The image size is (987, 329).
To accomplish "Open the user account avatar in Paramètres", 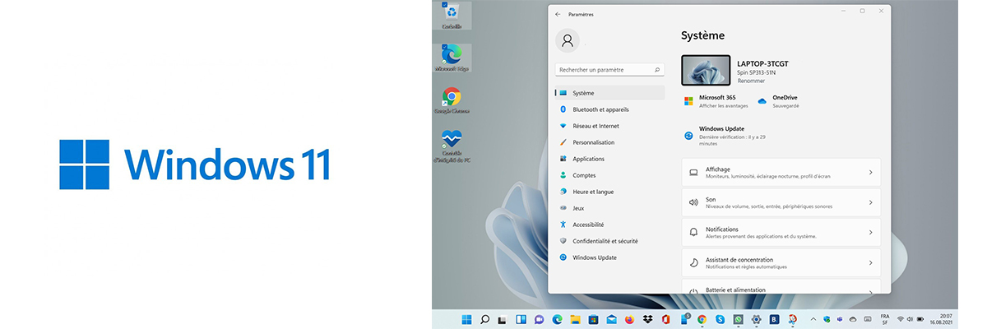I will (x=568, y=40).
